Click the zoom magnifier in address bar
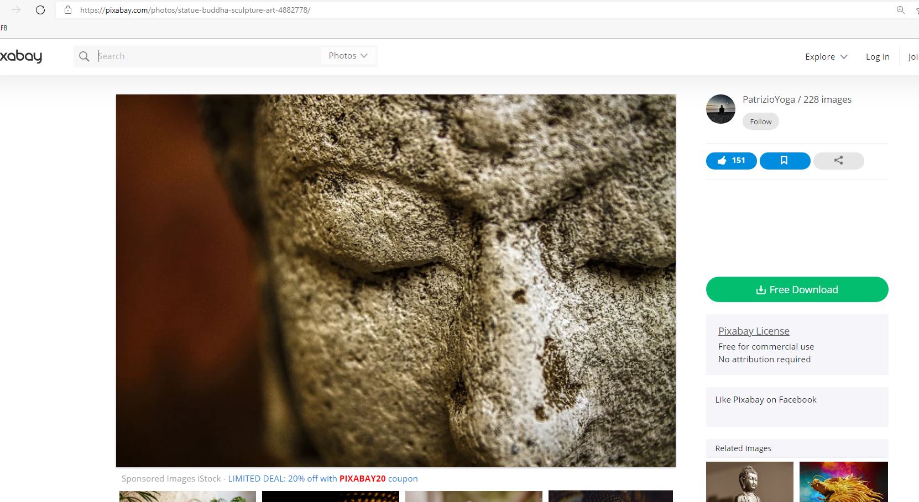This screenshot has height=502, width=919. coord(901,10)
